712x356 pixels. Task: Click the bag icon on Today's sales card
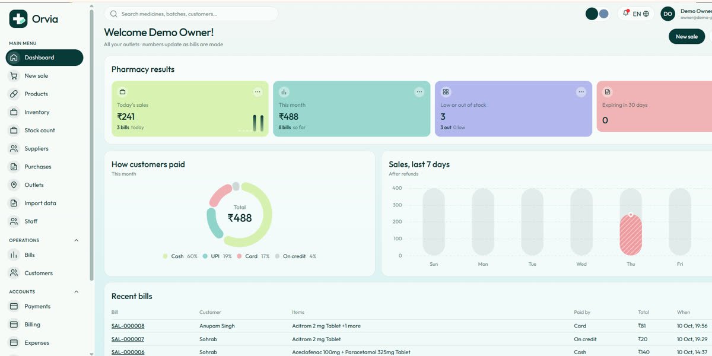click(x=122, y=92)
